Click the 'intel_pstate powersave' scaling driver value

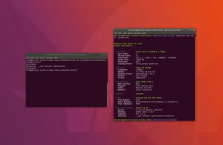147,64
